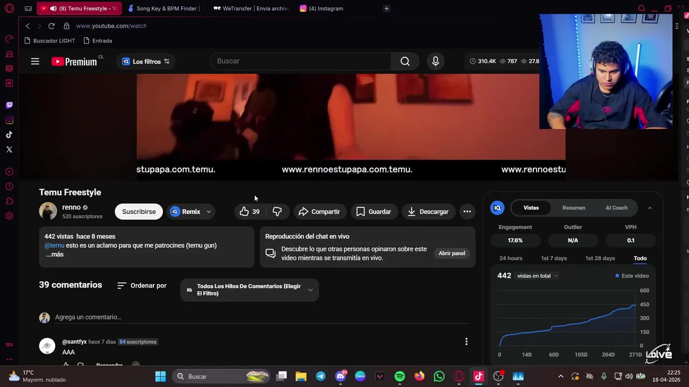Switch to Temu Freestyle YouTube tab
The height and width of the screenshot is (387, 689).
pyautogui.click(x=79, y=9)
